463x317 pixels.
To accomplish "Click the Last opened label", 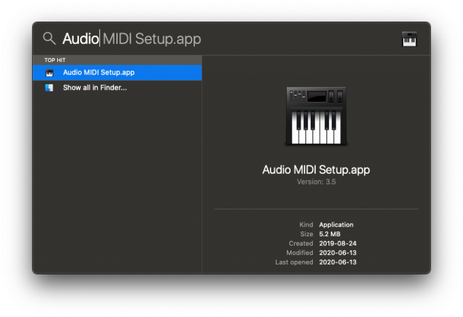I will click(294, 262).
